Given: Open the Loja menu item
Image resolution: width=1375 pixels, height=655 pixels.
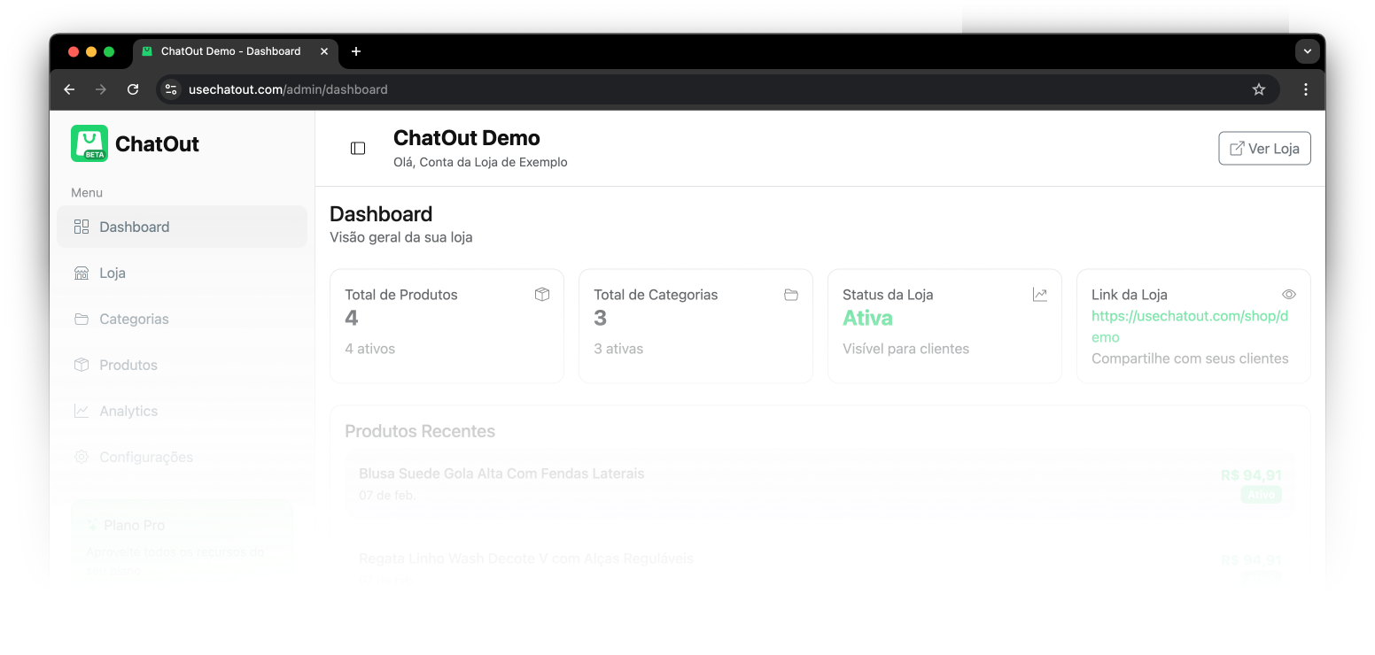Looking at the screenshot, I should 113,273.
